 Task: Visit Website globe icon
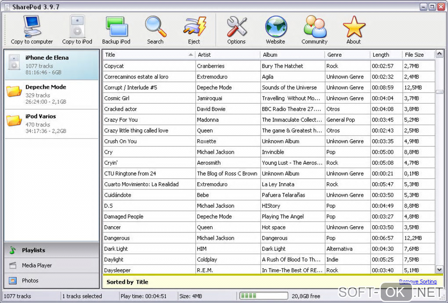276,26
